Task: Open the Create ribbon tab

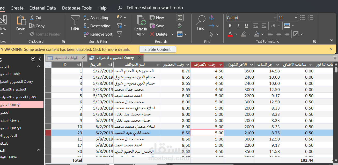Action: (x=17, y=8)
